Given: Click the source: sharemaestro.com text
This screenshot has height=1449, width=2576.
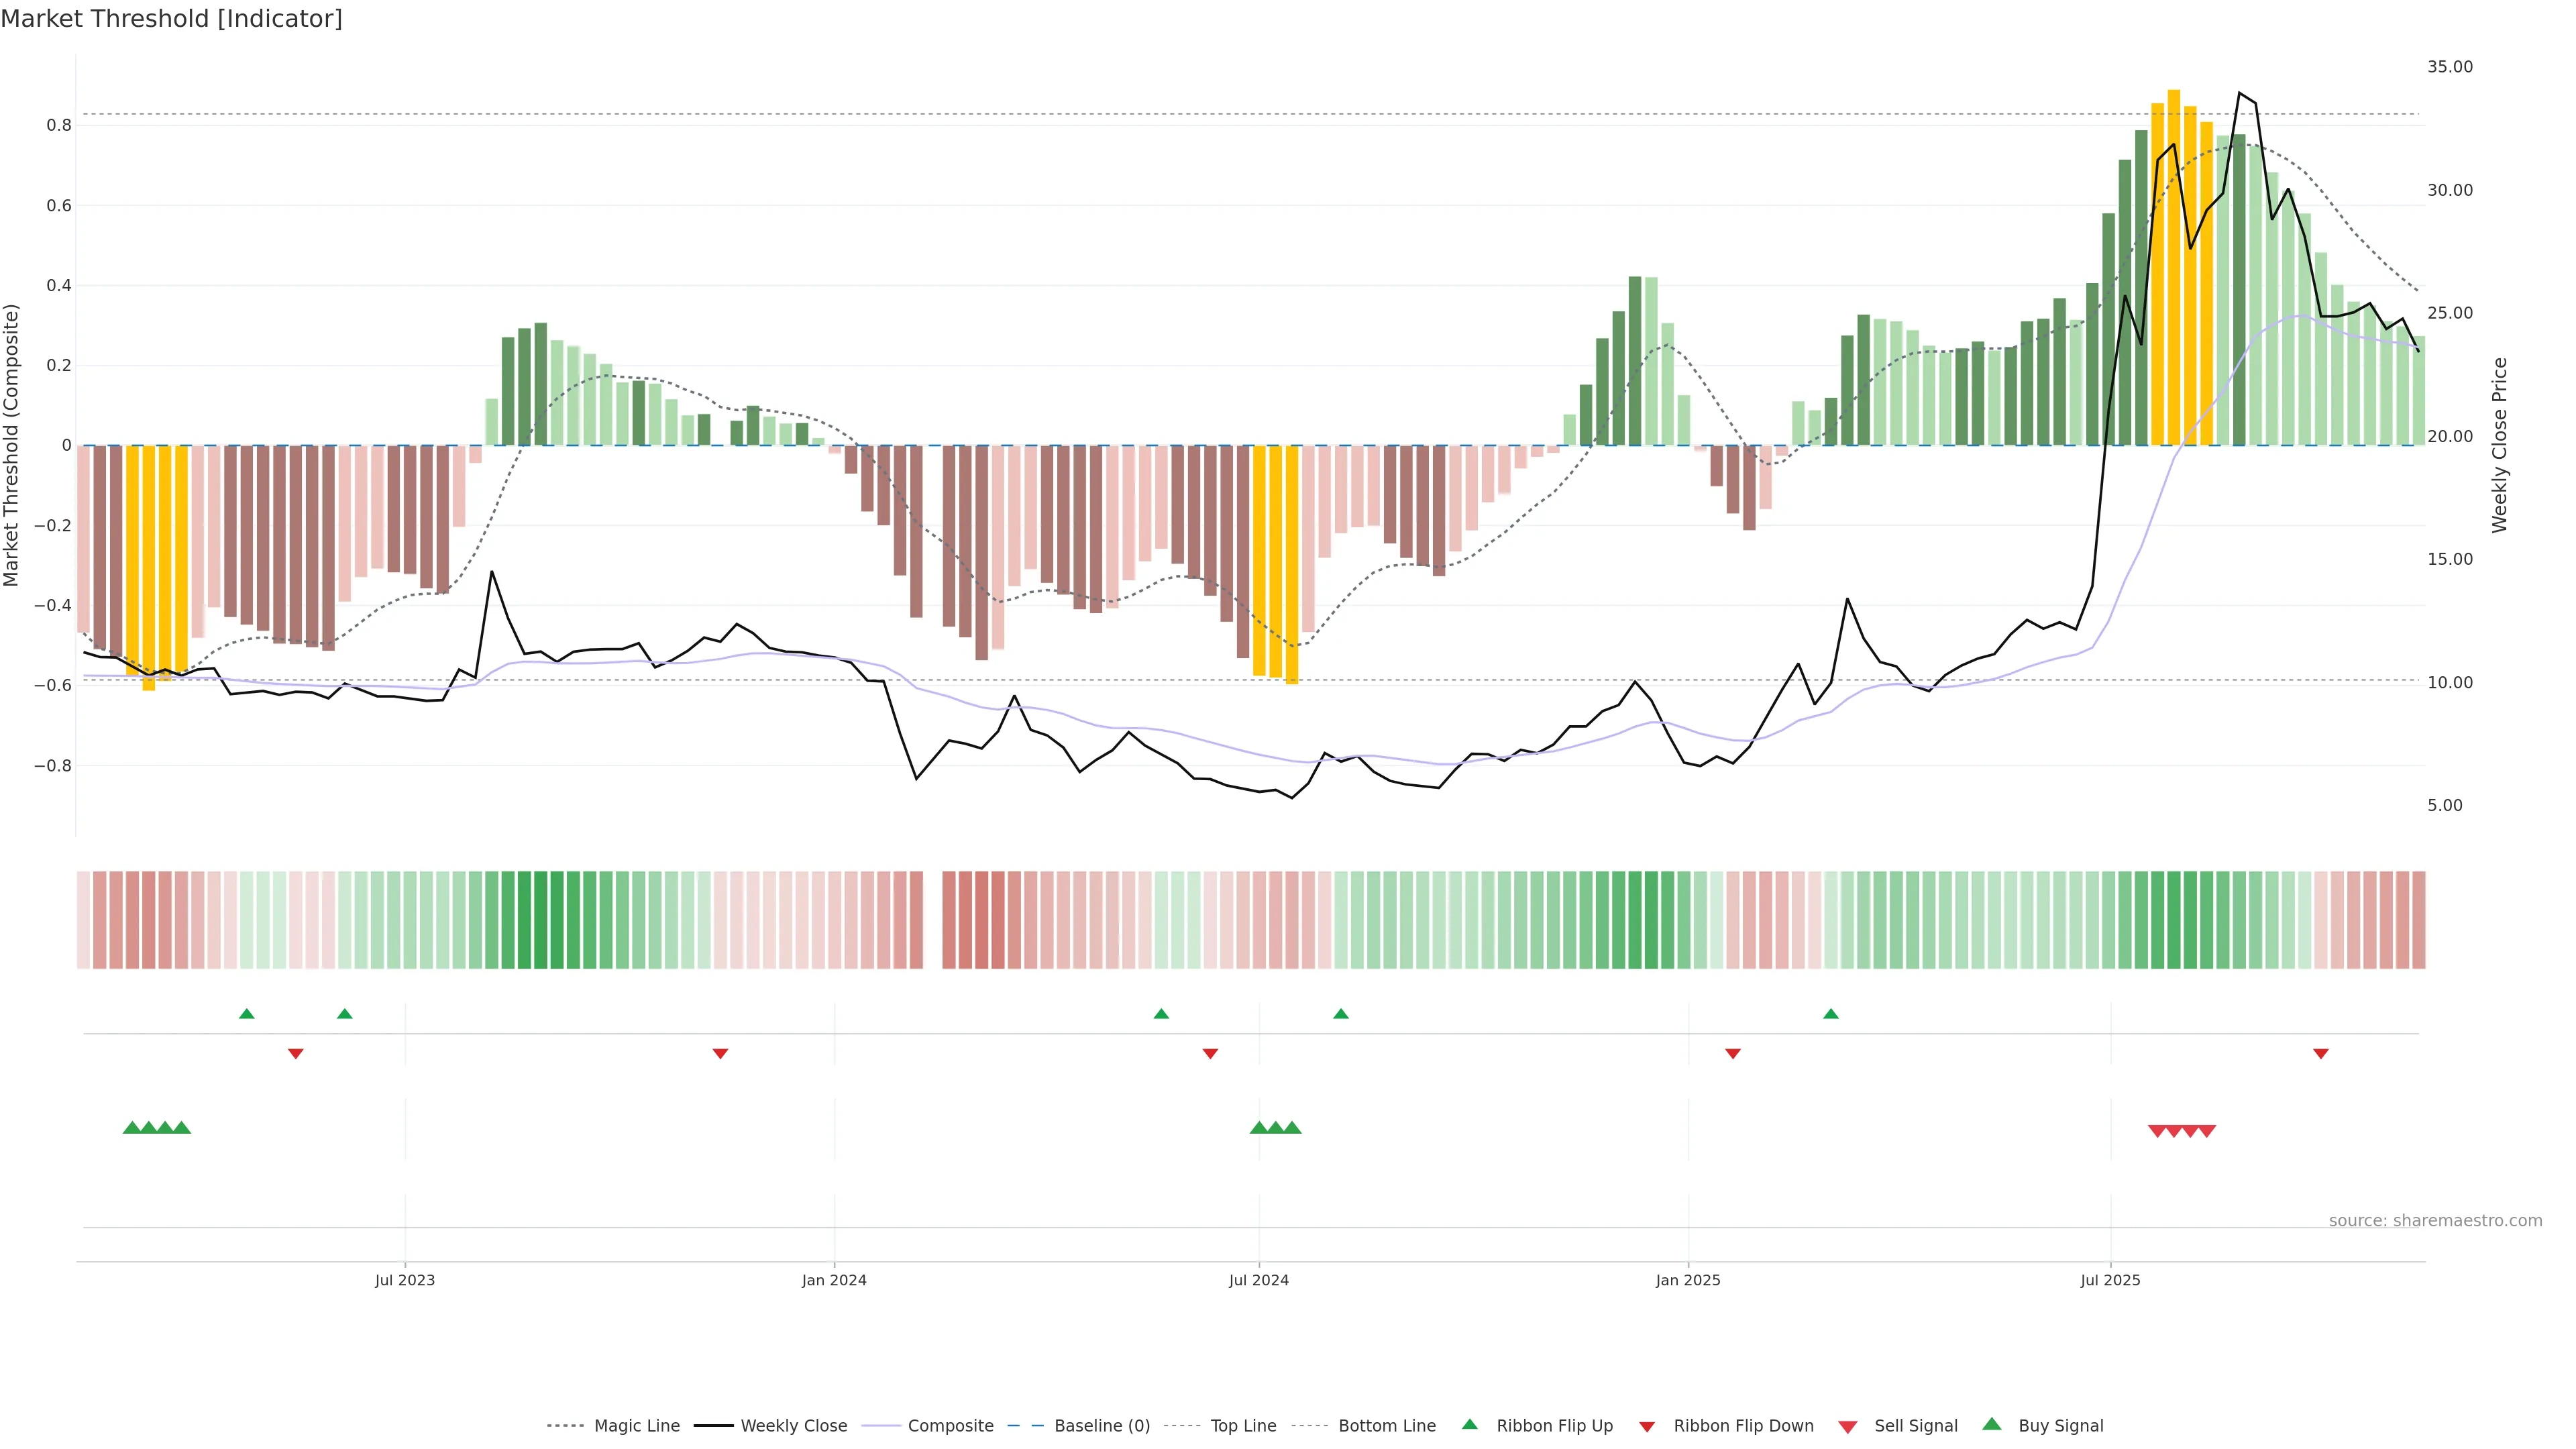Looking at the screenshot, I should (2435, 1220).
